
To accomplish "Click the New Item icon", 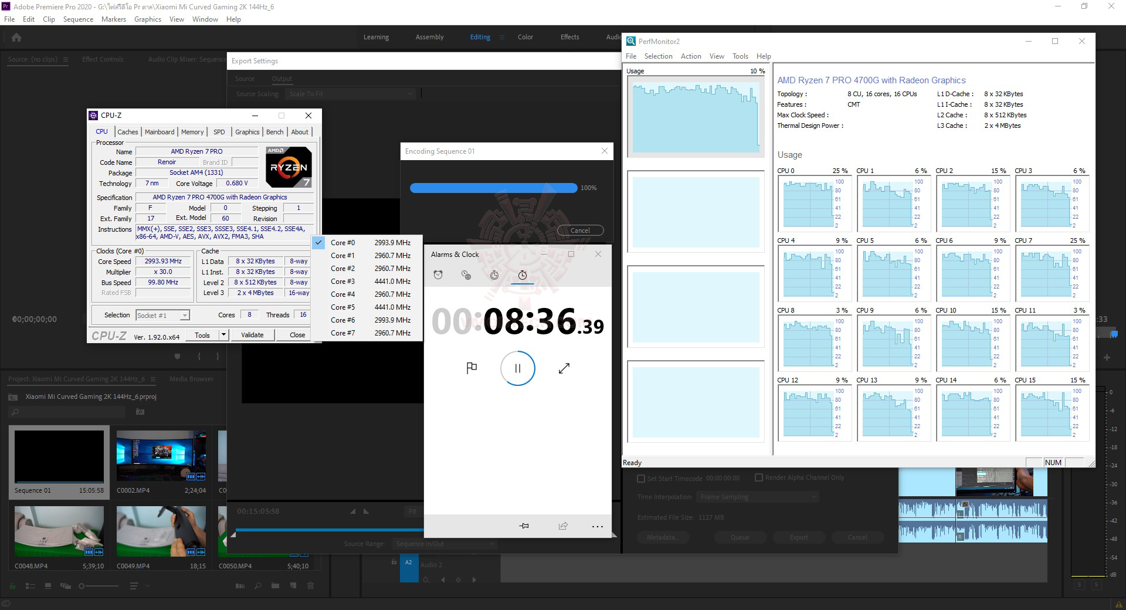I will (293, 586).
